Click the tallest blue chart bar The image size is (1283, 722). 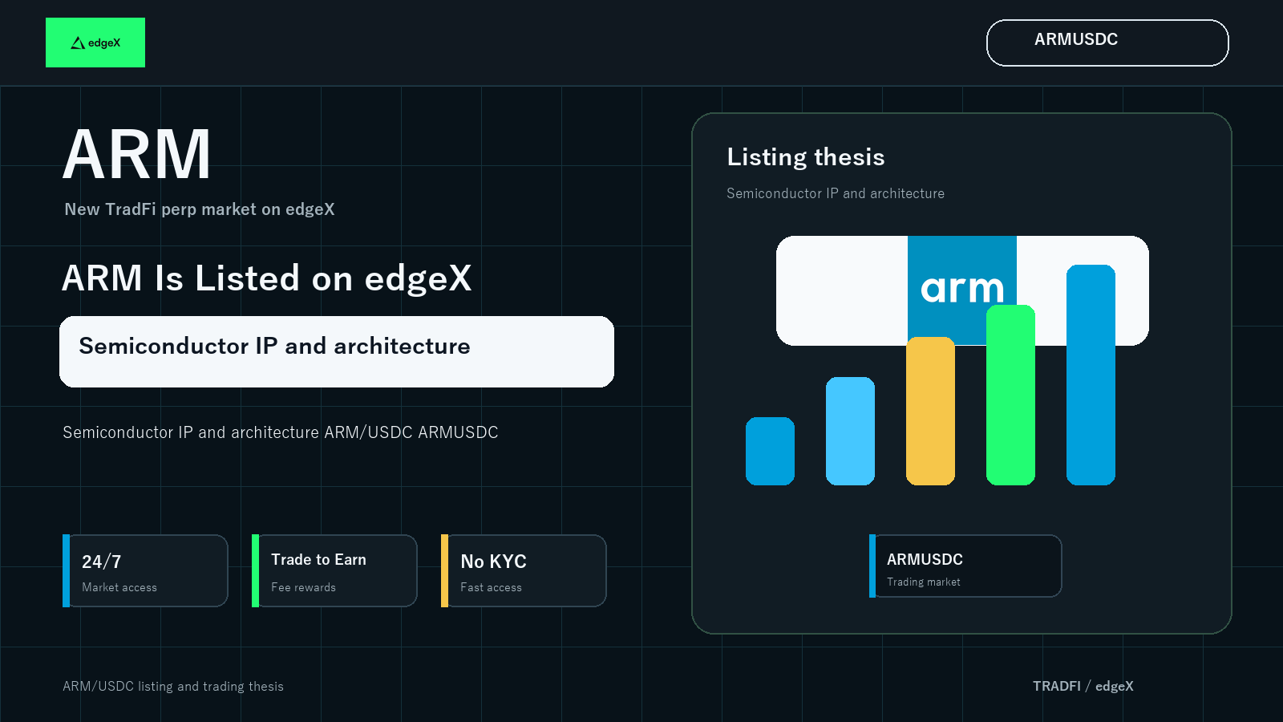(1091, 375)
